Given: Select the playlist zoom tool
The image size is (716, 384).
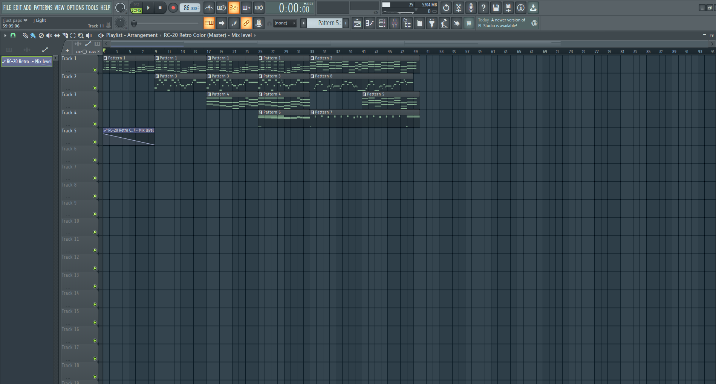Looking at the screenshot, I should [81, 35].
